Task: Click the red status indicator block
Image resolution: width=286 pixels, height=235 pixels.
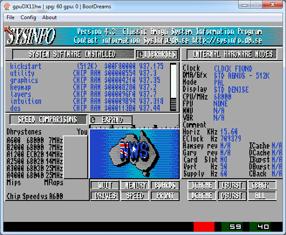Action: click(204, 227)
